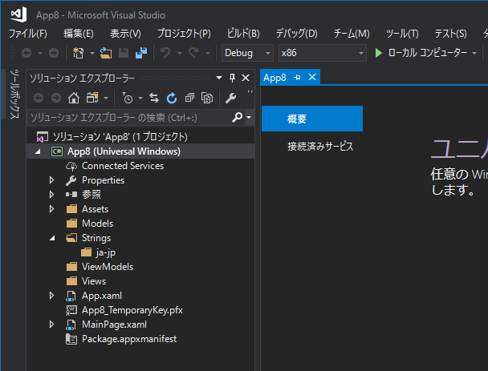
Task: Select the 接続済みサービス tab
Action: [320, 147]
